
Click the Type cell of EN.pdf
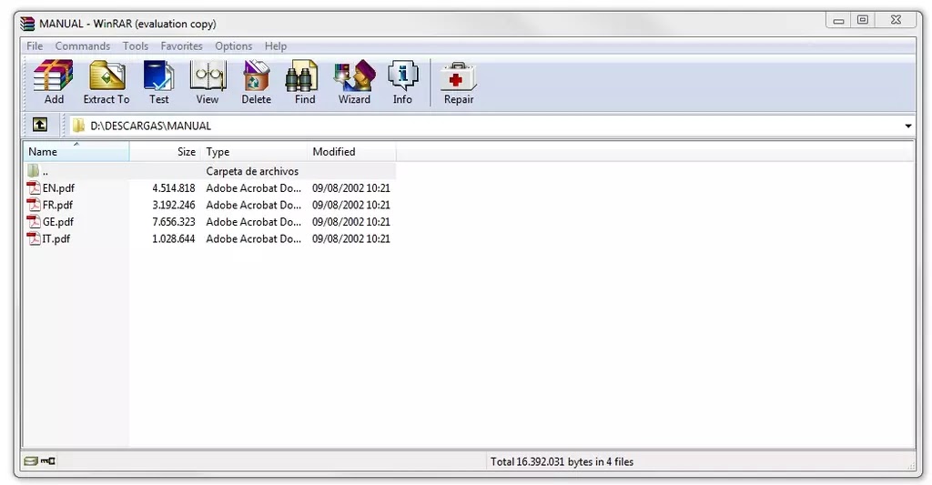254,187
